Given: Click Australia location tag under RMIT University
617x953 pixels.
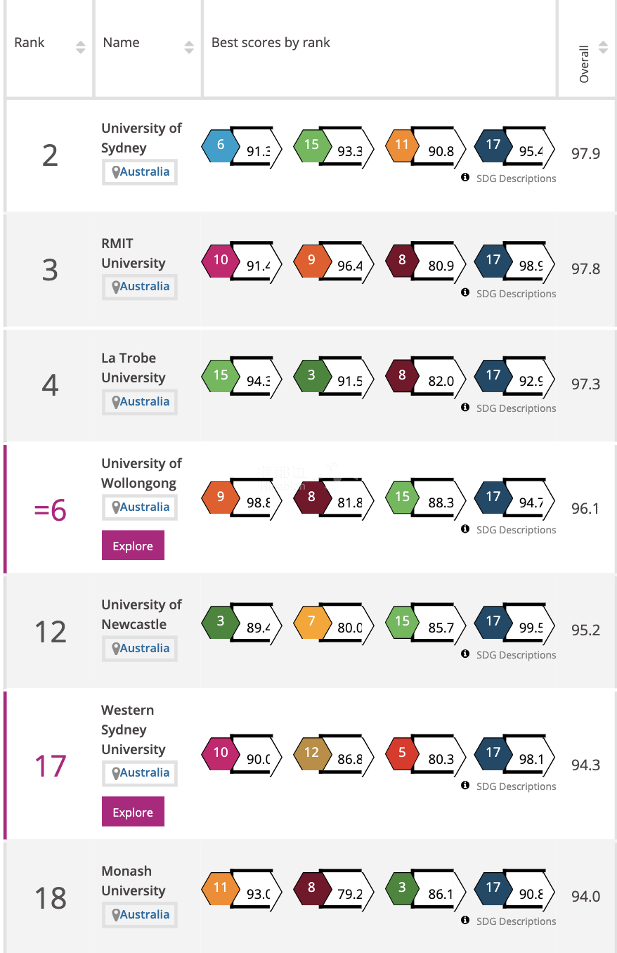Looking at the screenshot, I should (140, 287).
